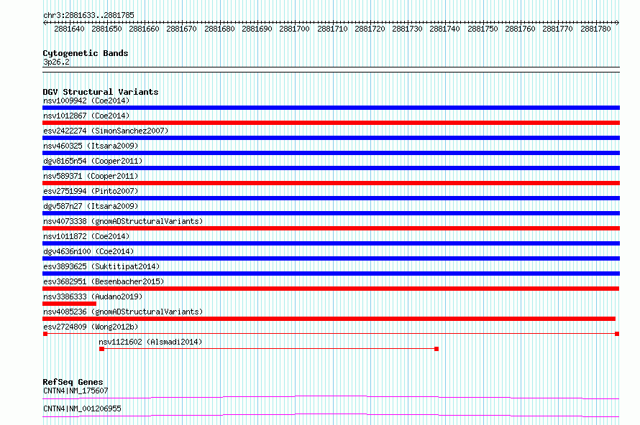
Task: Open the esv2422274 (SimonSanchez2007) entry
Action: click(106, 131)
